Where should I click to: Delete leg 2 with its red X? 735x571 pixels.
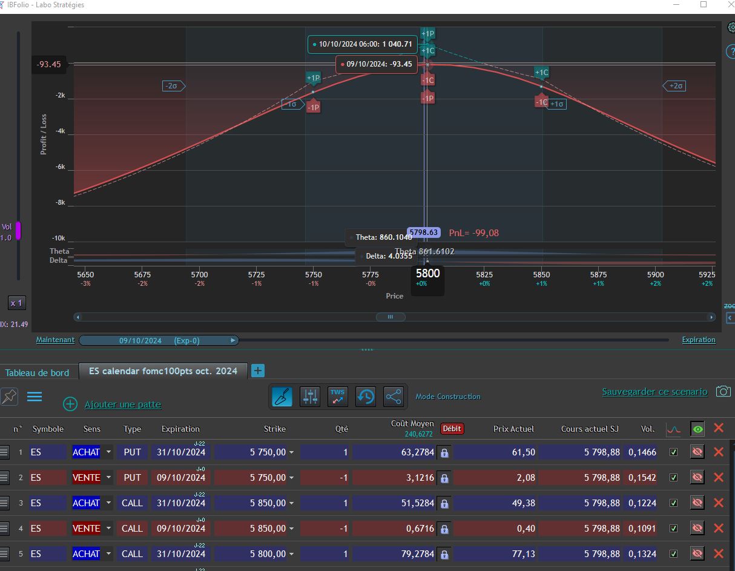coord(719,477)
